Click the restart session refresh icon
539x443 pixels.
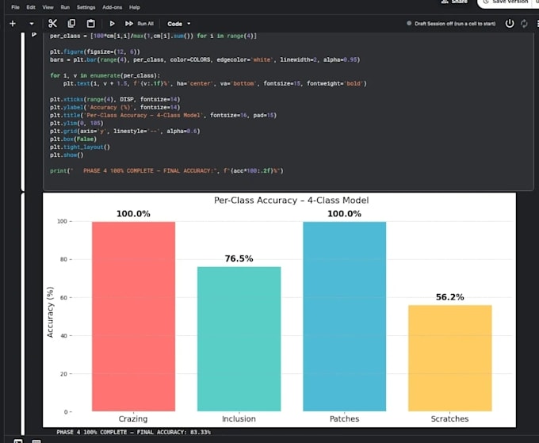pos(524,23)
